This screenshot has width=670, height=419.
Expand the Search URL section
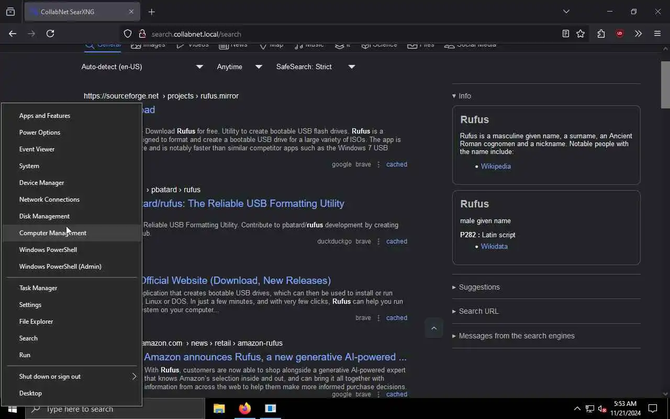click(475, 311)
